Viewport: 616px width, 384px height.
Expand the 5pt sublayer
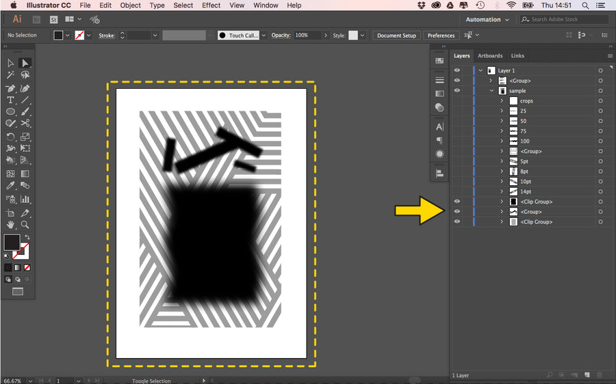pyautogui.click(x=502, y=161)
